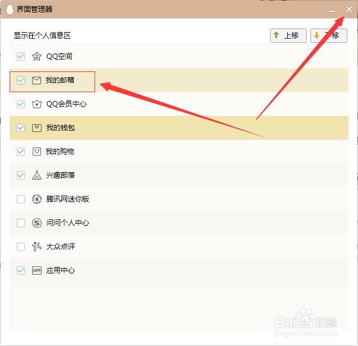Enable the 问问个人中心 checkbox
Viewport: 358px width, 346px height.
21,223
